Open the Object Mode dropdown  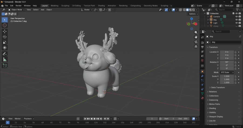16,10
